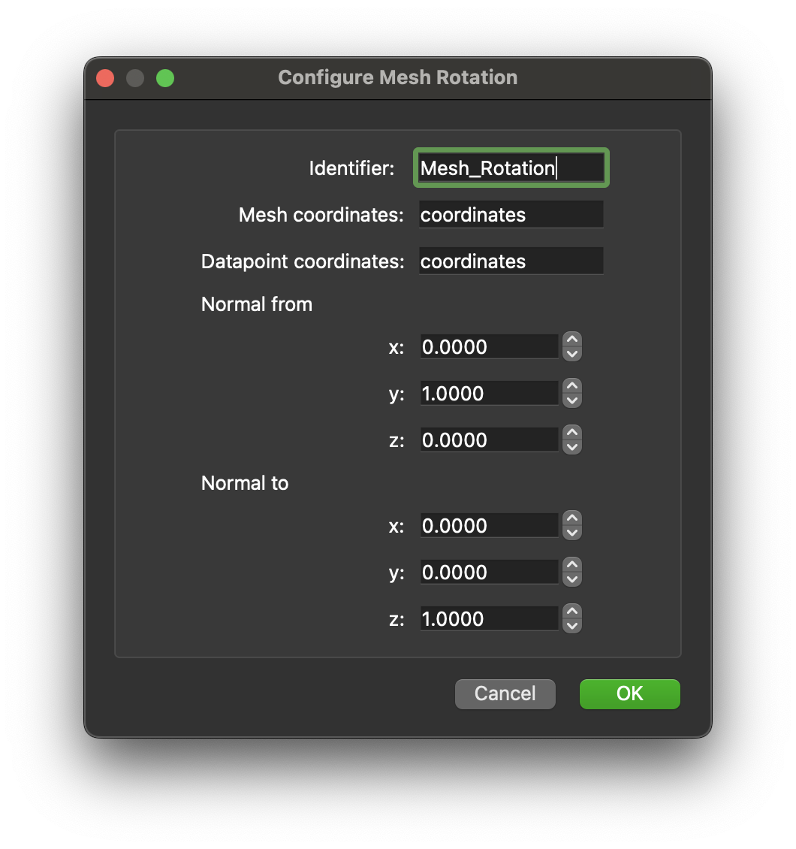Click the 'Mesh coordinates:' label
Viewport: 796px width, 849px height.
tap(321, 214)
